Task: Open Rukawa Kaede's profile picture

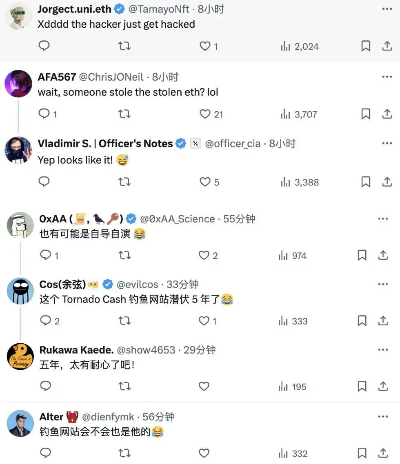Action: [x=20, y=356]
